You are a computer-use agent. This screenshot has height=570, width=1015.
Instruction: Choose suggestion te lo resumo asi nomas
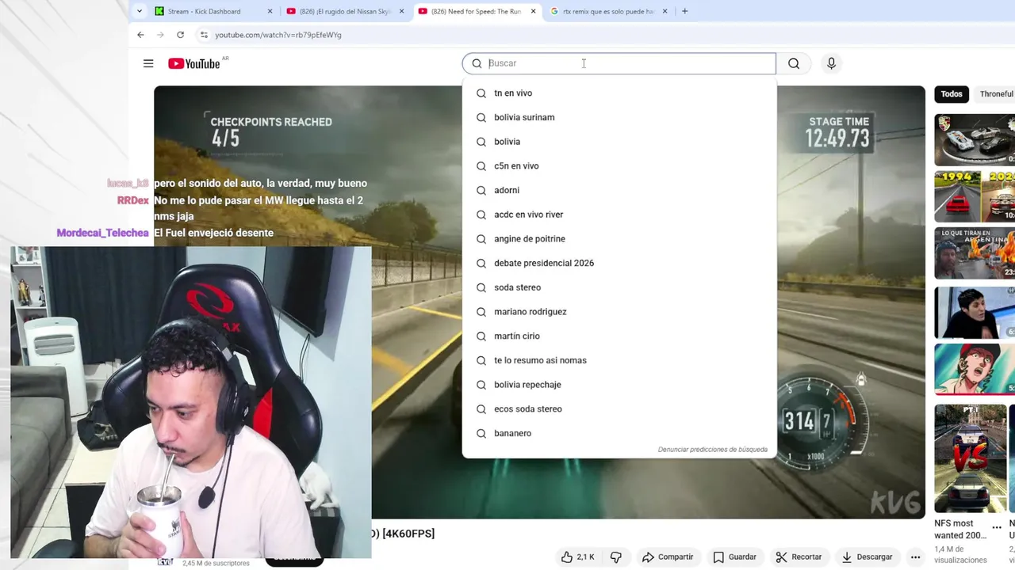point(619,360)
